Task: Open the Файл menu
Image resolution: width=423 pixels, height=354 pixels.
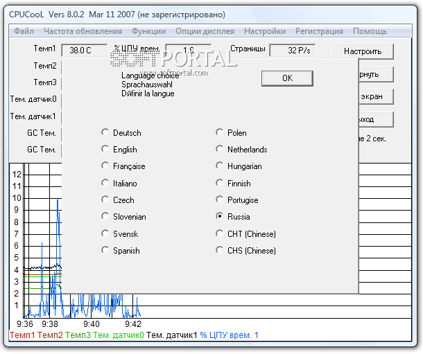Action: tap(24, 31)
